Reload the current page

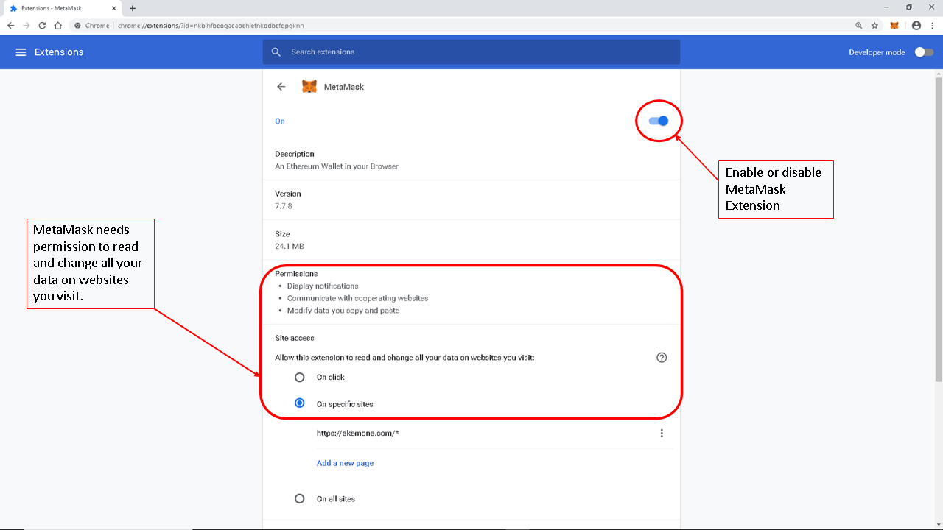42,25
